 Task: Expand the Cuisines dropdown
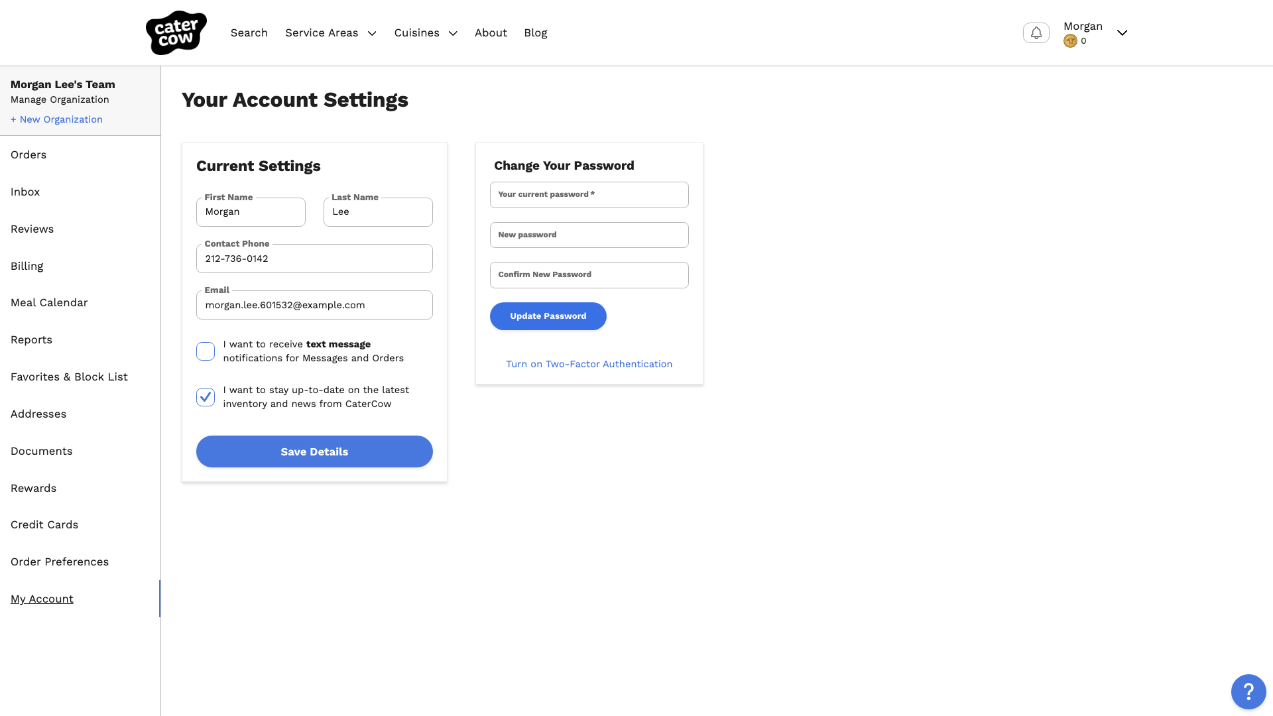[426, 33]
